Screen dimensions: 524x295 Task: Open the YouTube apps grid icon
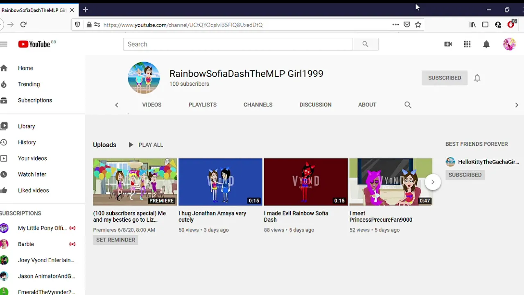click(x=467, y=44)
